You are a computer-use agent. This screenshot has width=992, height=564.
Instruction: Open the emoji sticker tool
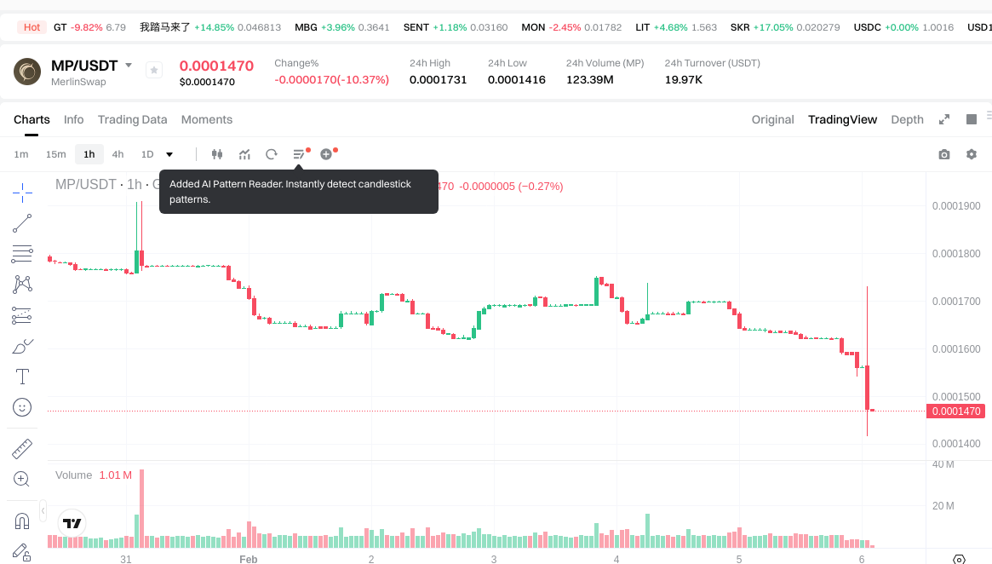[22, 407]
